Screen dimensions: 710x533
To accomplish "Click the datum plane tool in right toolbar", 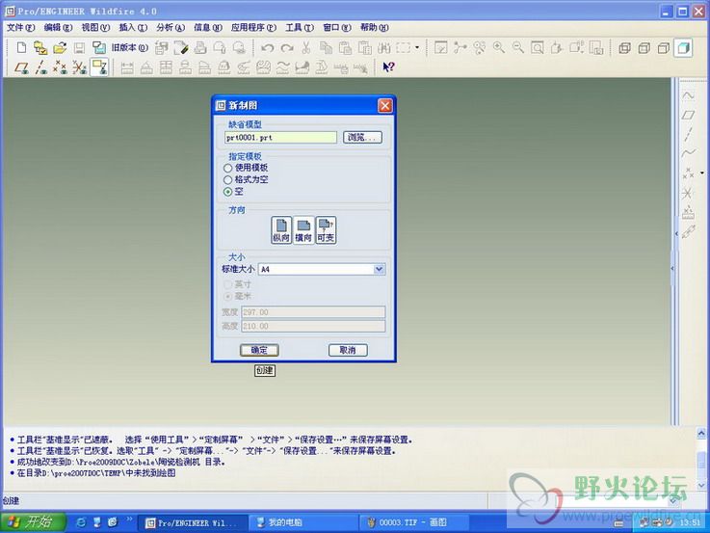I will [x=688, y=115].
